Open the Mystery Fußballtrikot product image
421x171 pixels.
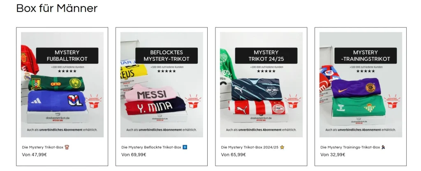coord(62,84)
